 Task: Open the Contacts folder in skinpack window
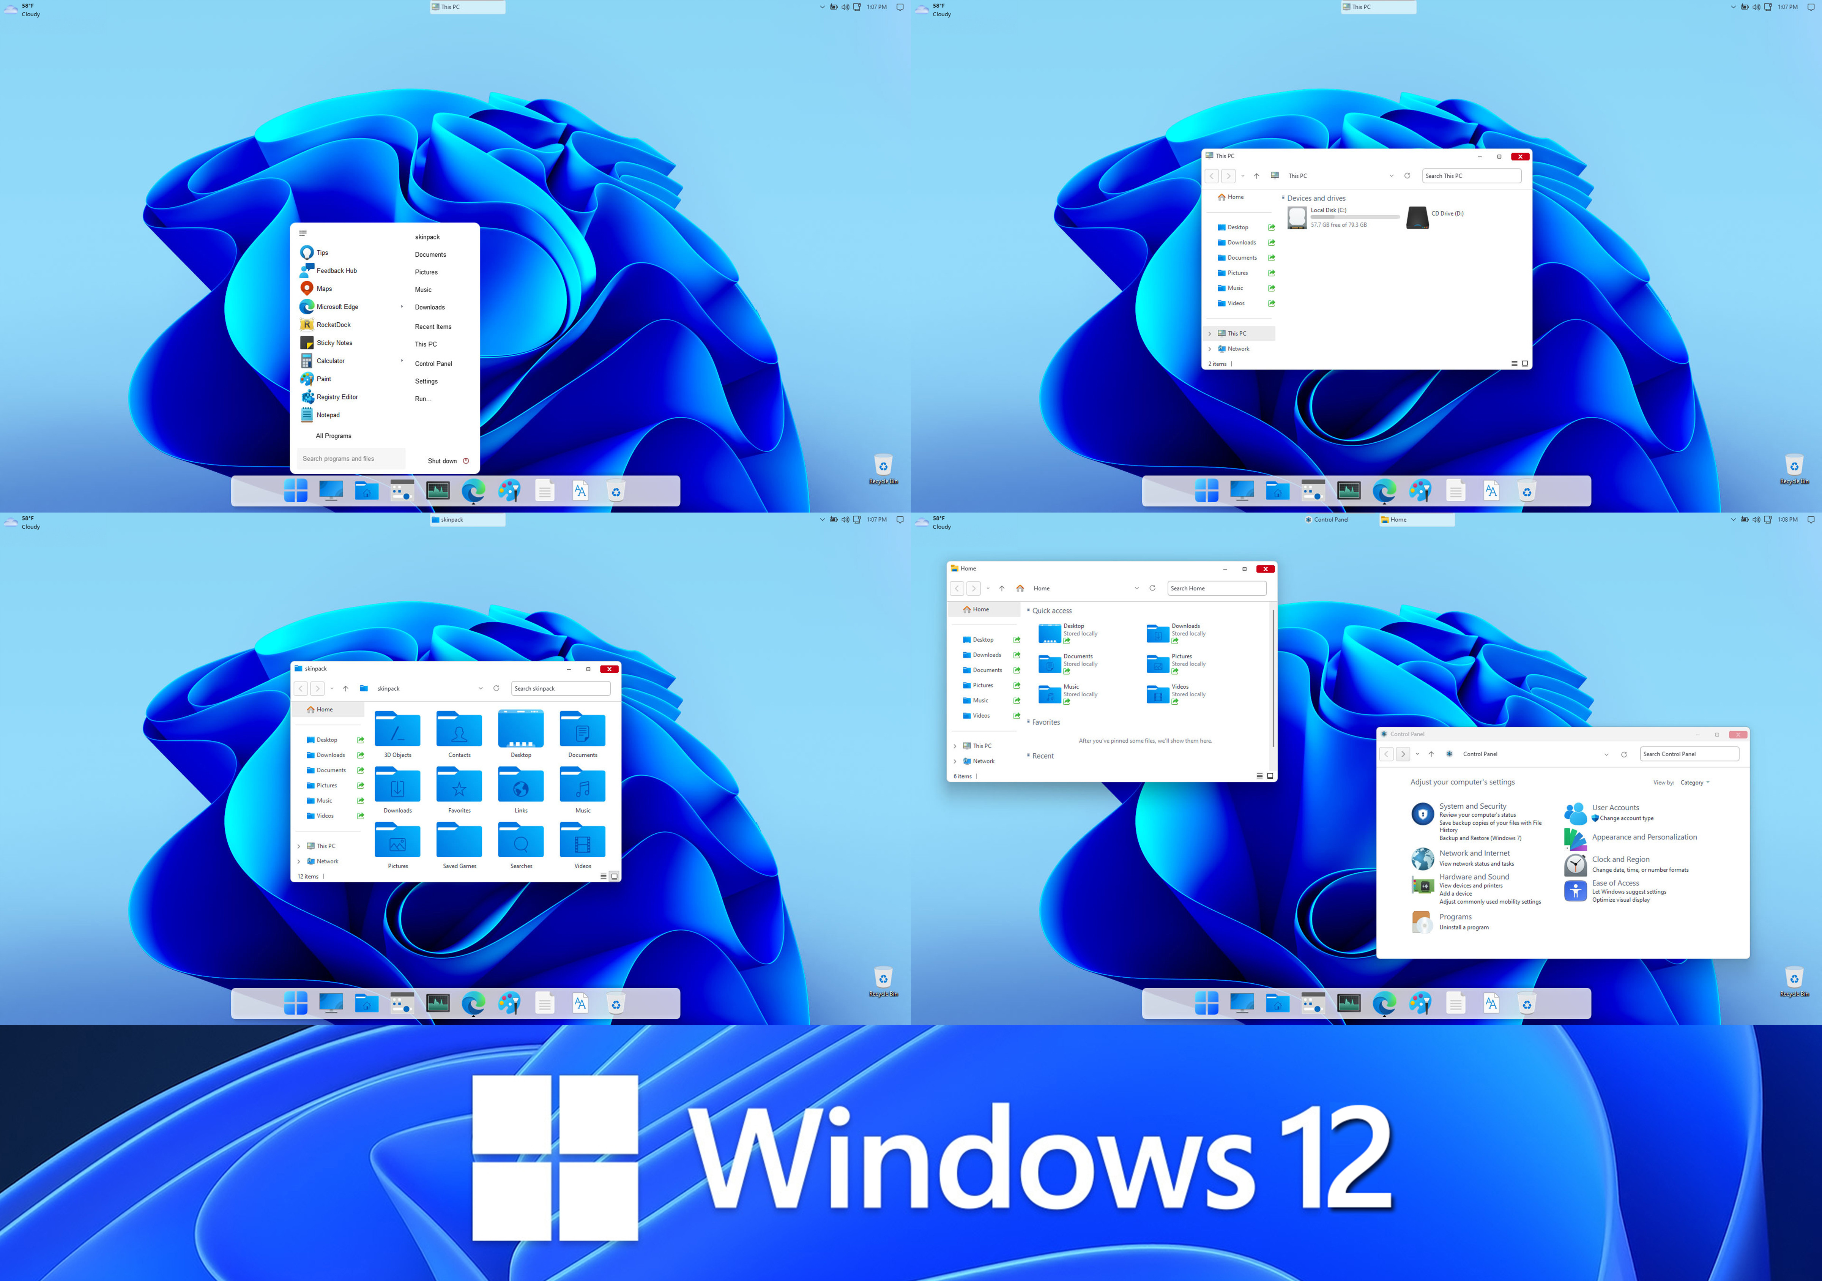pyautogui.click(x=459, y=734)
